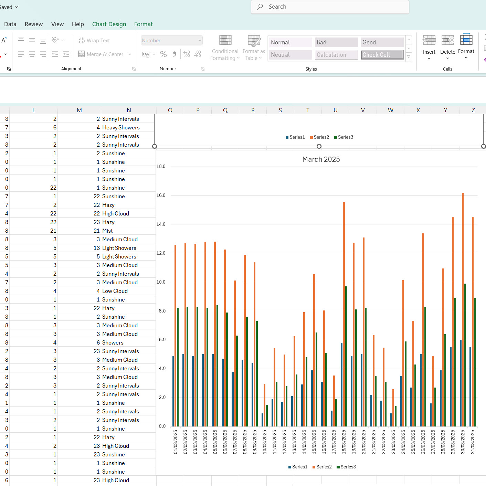Switch to the Review tab
This screenshot has width=486, height=486.
[x=34, y=24]
